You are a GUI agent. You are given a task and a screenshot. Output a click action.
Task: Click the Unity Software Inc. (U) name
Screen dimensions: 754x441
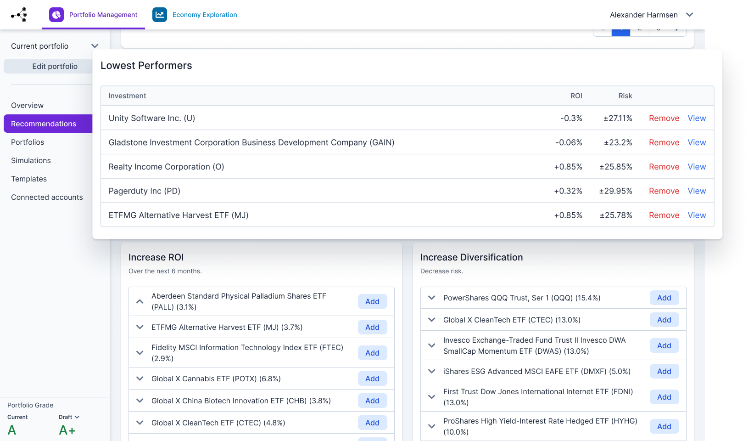pos(152,118)
